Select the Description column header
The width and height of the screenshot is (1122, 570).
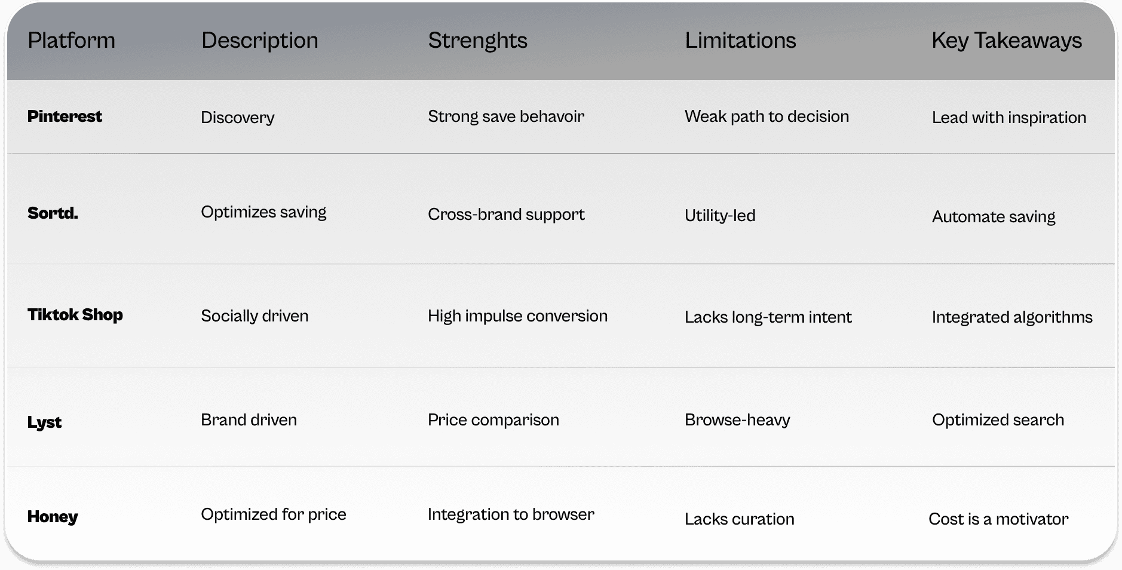pos(259,41)
